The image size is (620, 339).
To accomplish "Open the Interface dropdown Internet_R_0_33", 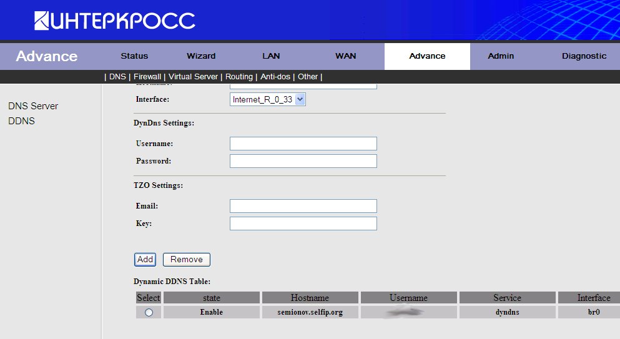I will [268, 99].
